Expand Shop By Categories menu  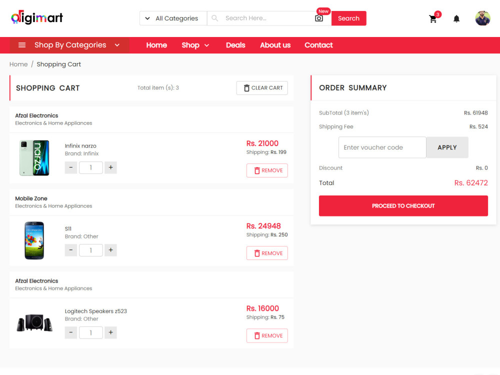[69, 45]
